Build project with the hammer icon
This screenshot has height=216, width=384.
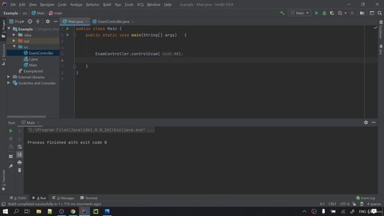(282, 13)
